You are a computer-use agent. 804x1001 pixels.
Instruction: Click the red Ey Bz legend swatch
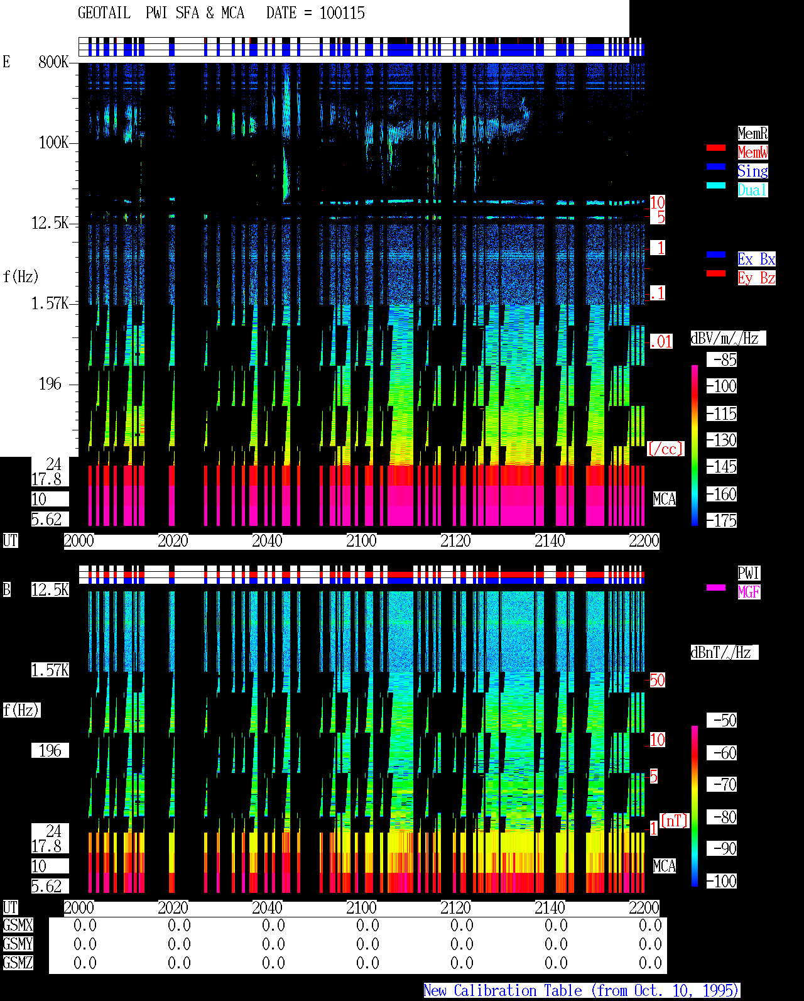point(716,273)
